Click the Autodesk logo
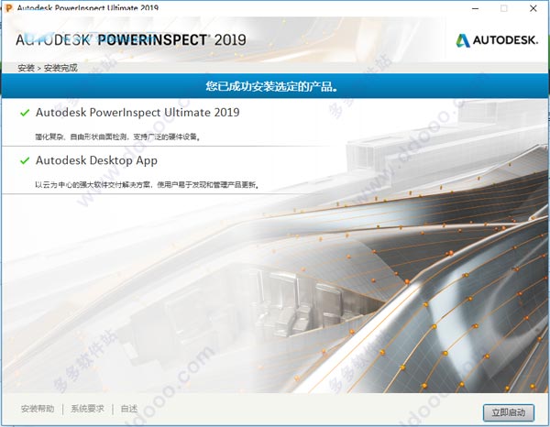This screenshot has width=550, height=427. click(497, 40)
